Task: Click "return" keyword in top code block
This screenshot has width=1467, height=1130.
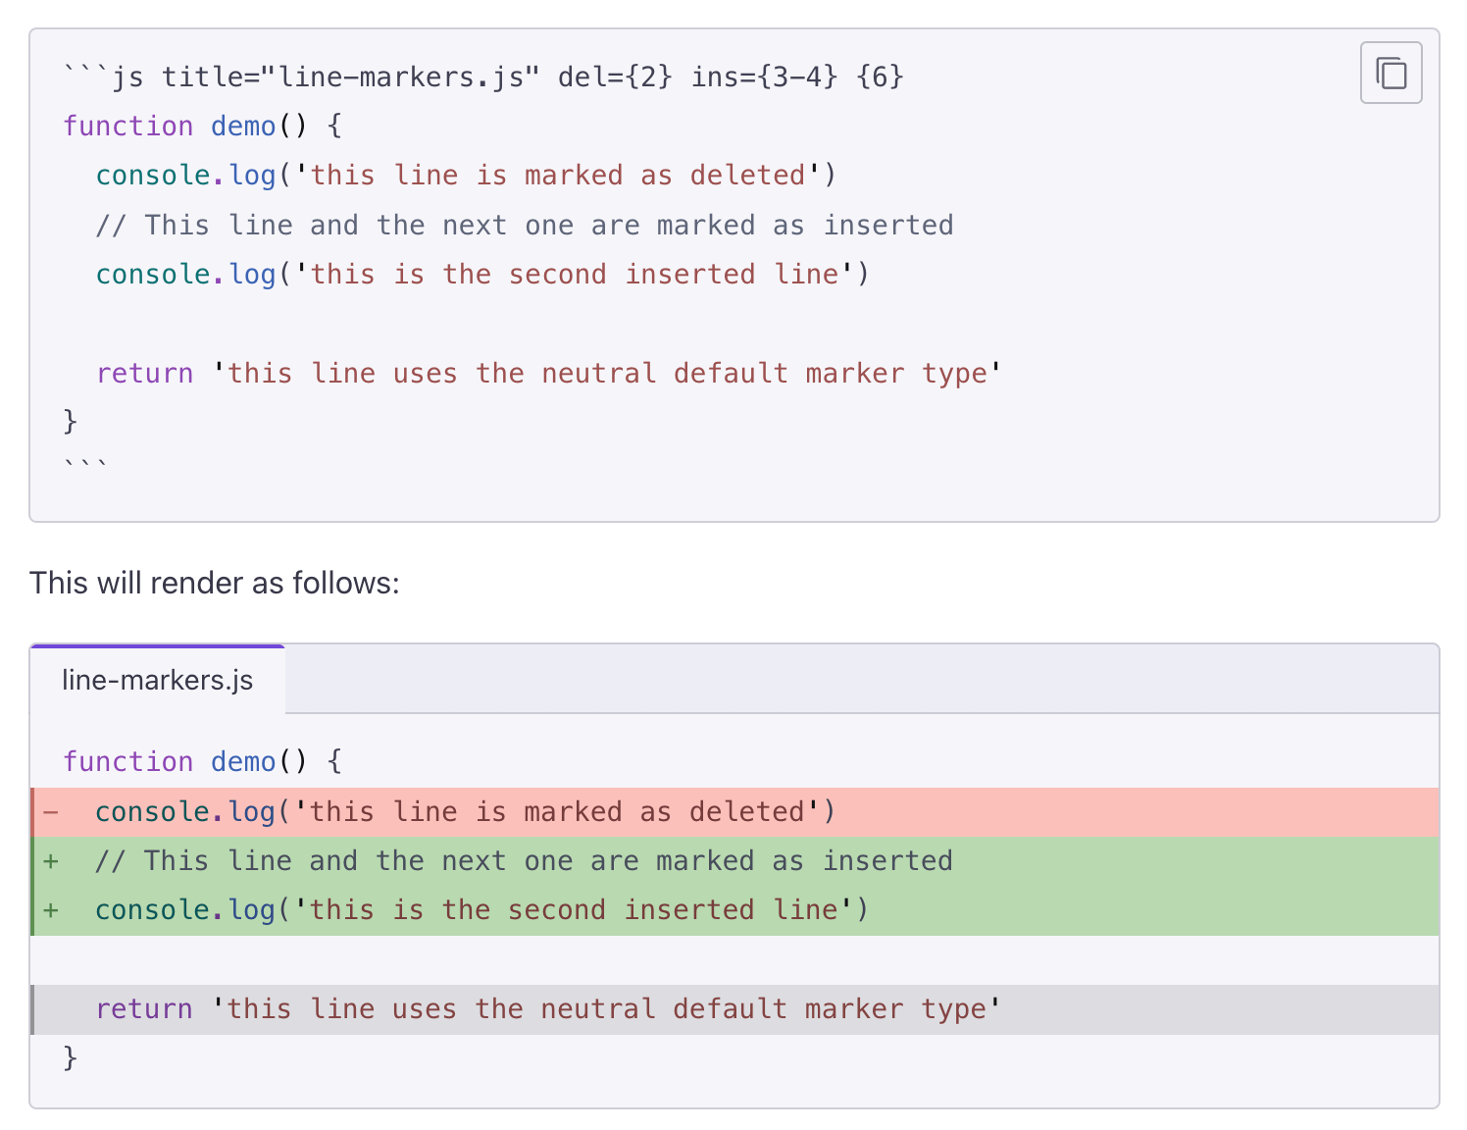Action: (145, 374)
